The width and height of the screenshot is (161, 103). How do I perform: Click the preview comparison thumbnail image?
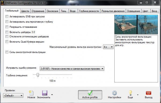pos(136,24)
